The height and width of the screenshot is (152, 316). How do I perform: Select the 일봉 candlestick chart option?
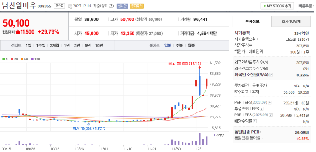pyautogui.click(x=168, y=45)
